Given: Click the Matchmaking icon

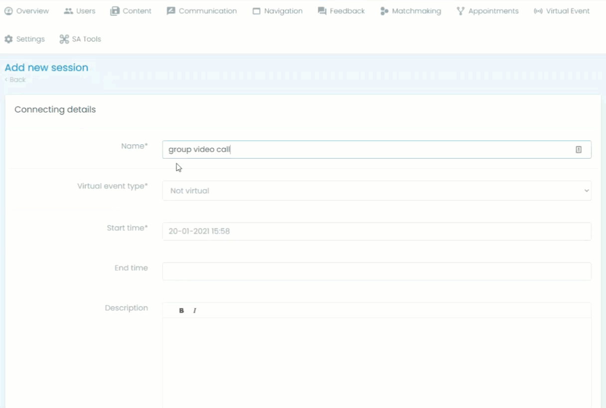Looking at the screenshot, I should pyautogui.click(x=384, y=11).
